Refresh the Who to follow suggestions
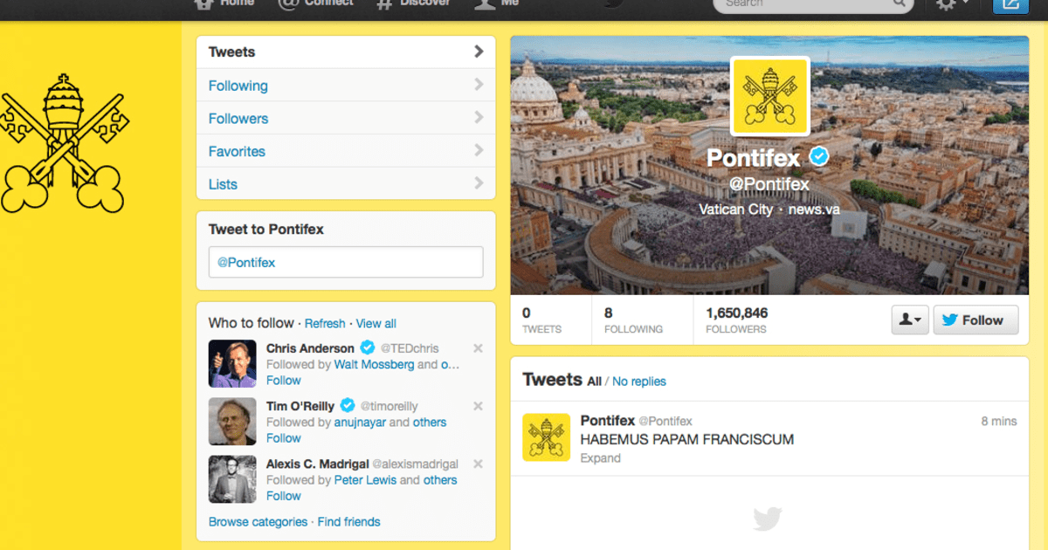This screenshot has height=550, width=1048. 325,323
